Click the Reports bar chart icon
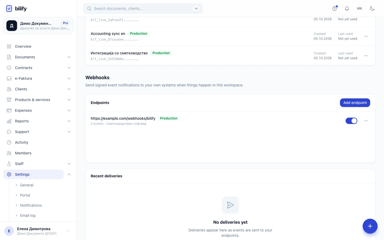The image size is (384, 240). [9, 121]
